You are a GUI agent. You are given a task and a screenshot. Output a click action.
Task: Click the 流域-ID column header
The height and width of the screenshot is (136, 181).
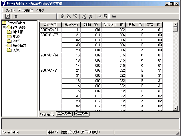point(135,25)
